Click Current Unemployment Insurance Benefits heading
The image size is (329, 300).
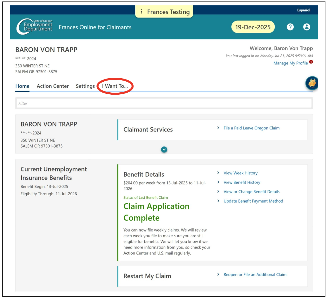coord(54,173)
